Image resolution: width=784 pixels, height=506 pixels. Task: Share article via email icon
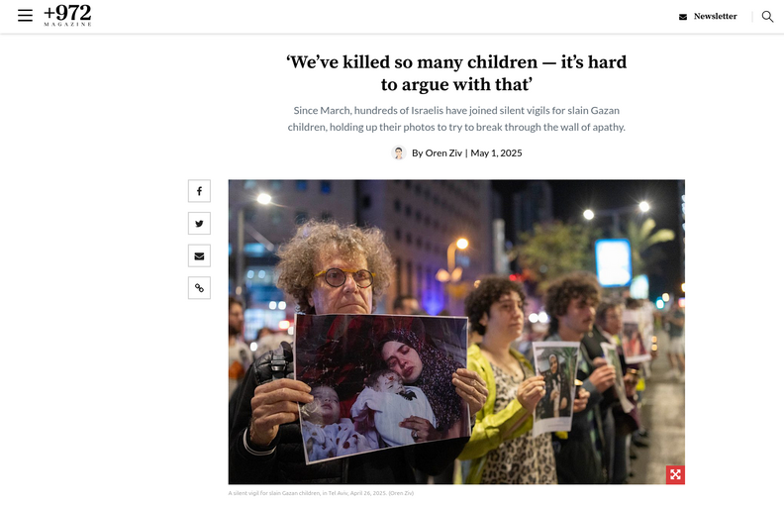point(199,256)
